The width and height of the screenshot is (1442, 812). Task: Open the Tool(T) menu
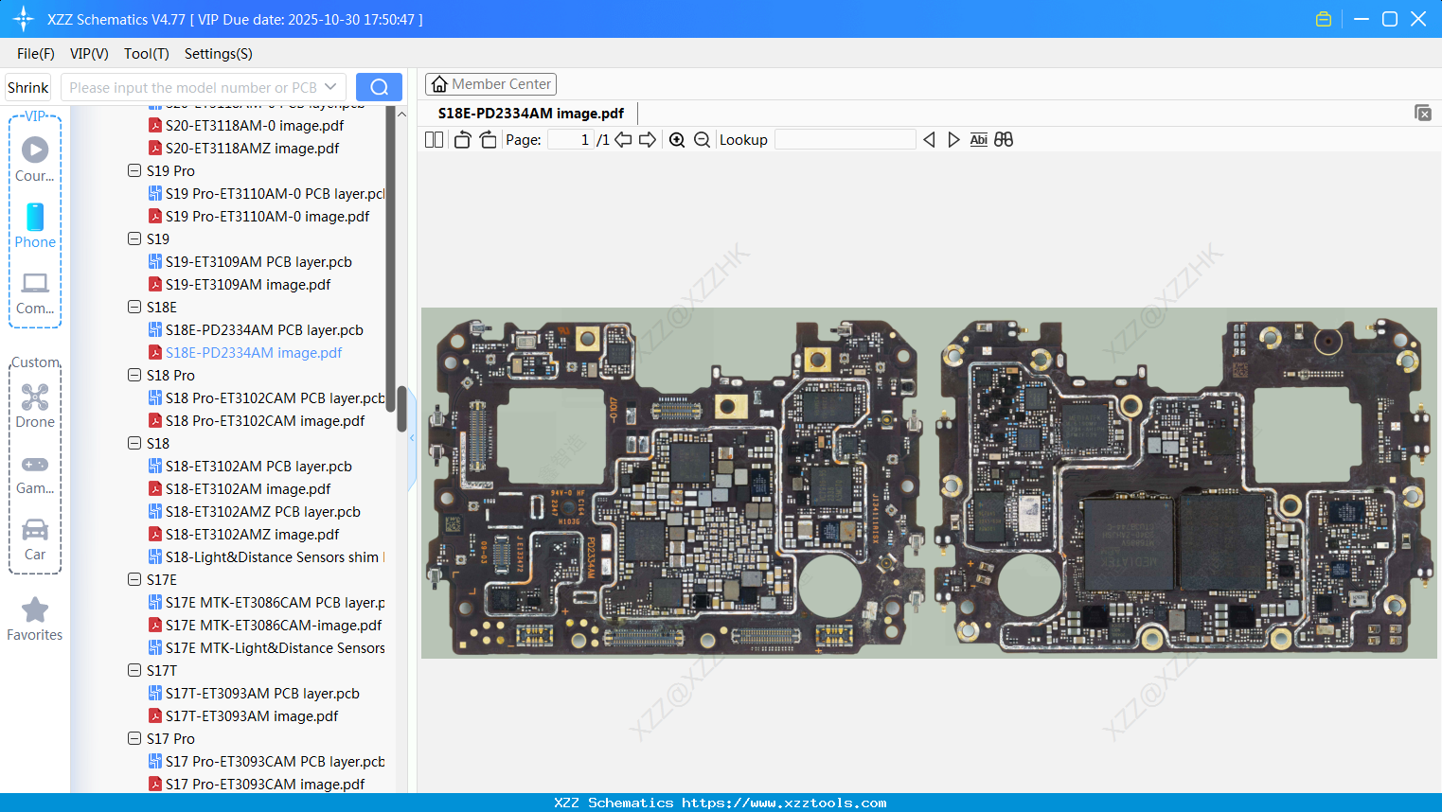(146, 54)
